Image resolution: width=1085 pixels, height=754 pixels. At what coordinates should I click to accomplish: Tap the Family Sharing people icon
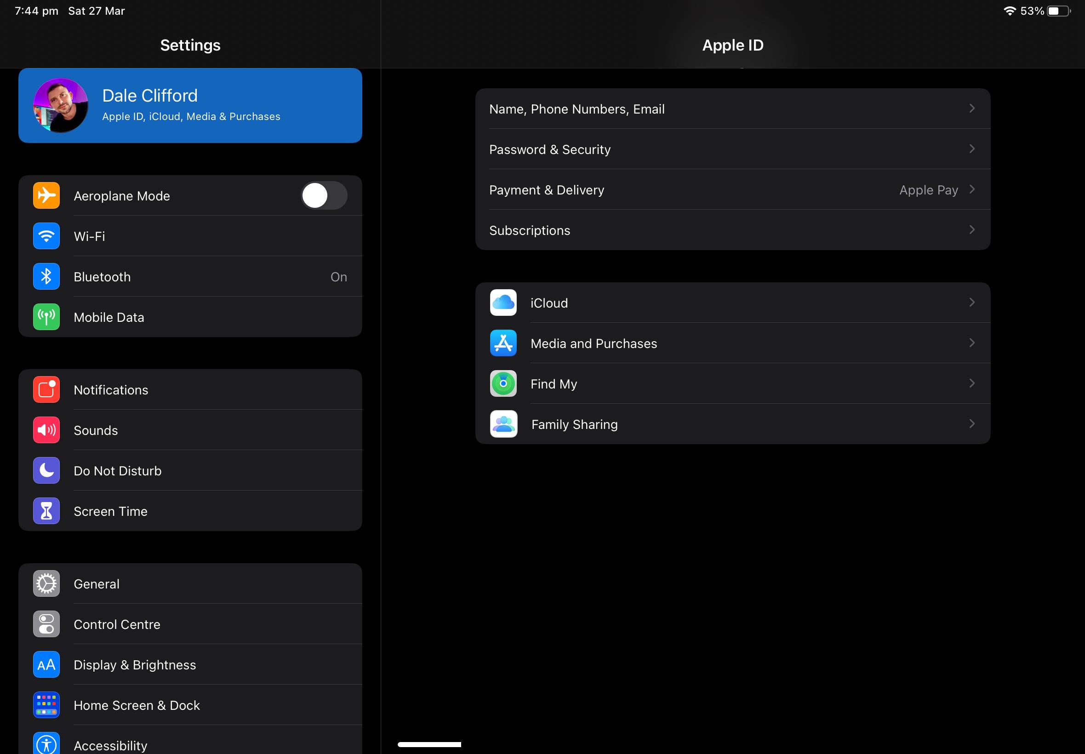(x=503, y=424)
